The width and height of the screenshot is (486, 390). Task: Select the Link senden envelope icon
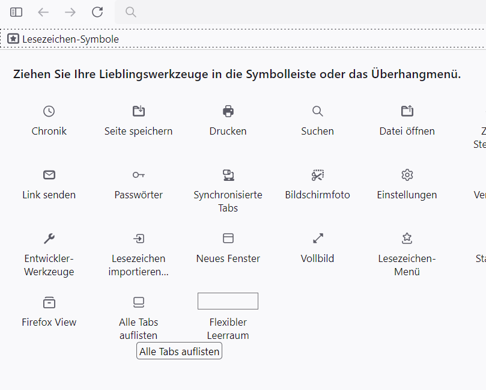click(x=49, y=175)
